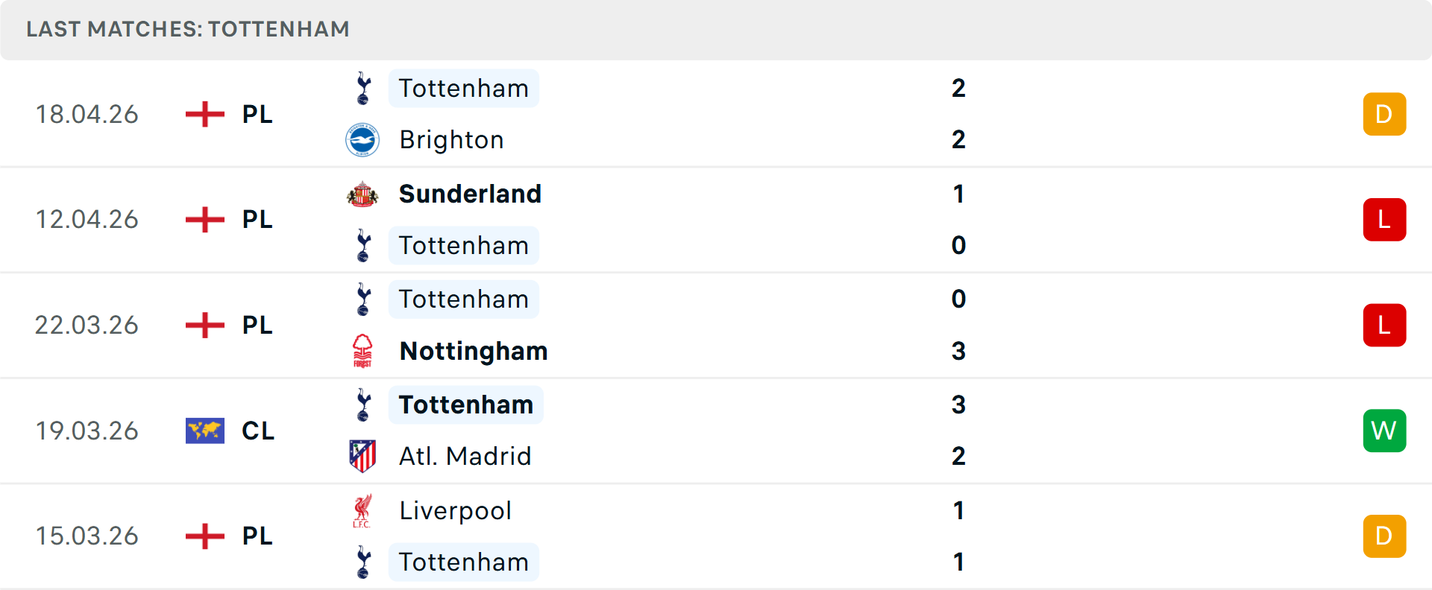Click the D badge for Liverpool match

tap(1384, 536)
